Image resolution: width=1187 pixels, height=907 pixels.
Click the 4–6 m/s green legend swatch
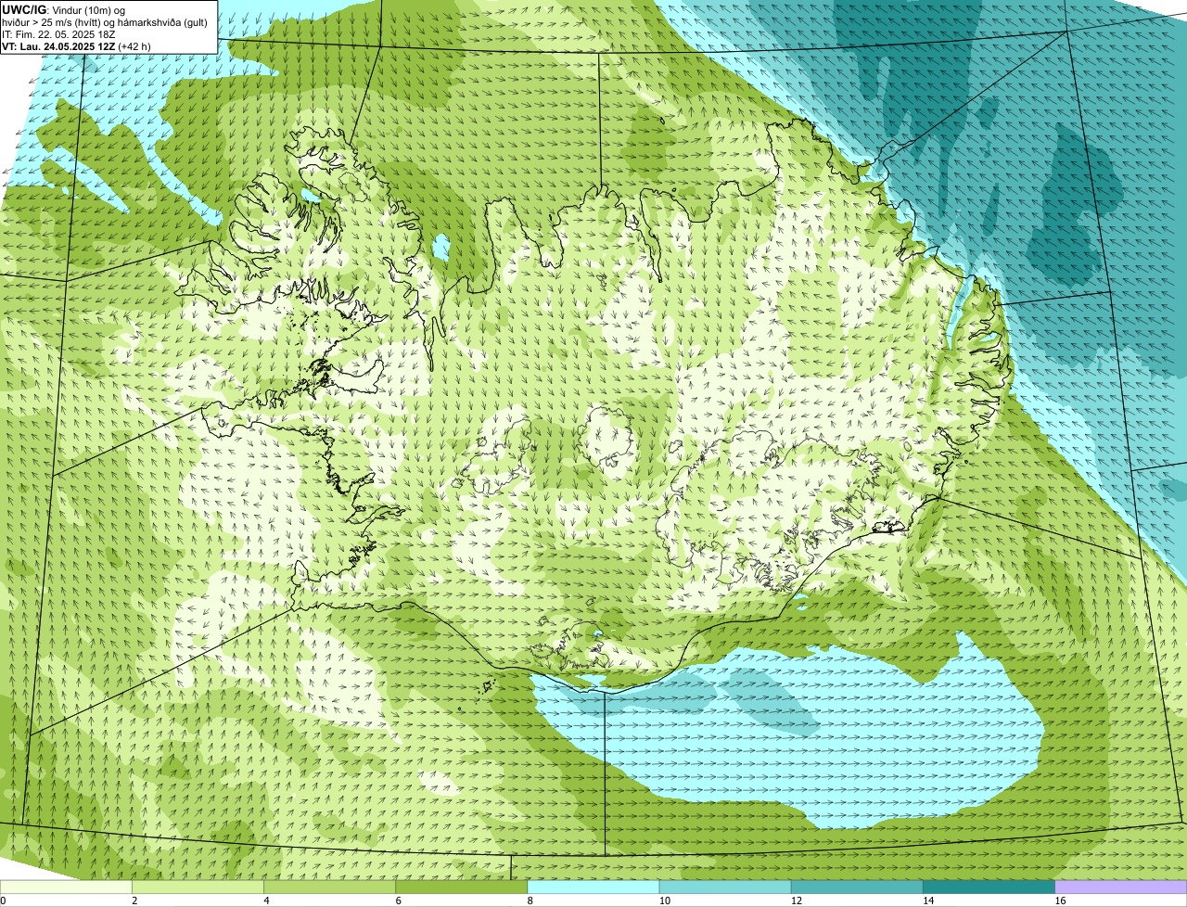329,888
